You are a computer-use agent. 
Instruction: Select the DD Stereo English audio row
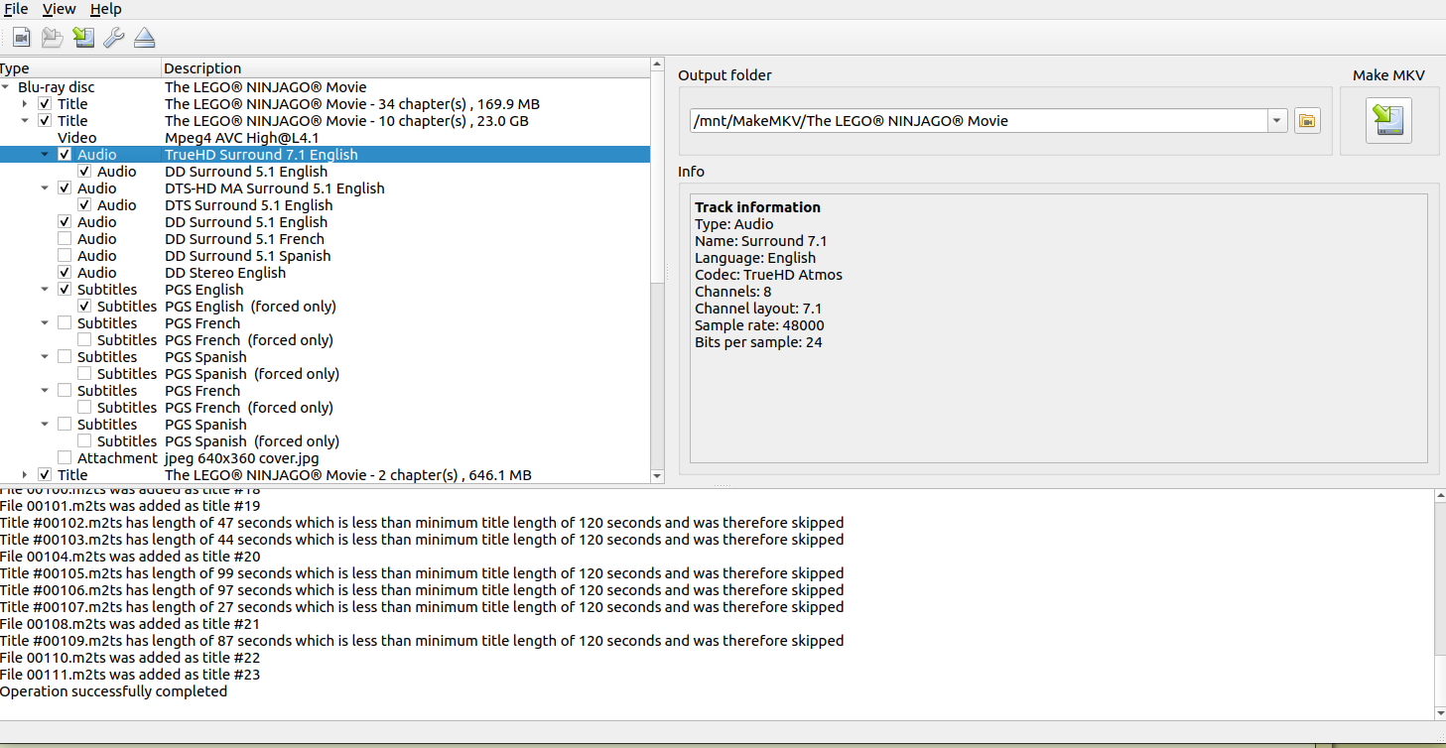click(325, 273)
